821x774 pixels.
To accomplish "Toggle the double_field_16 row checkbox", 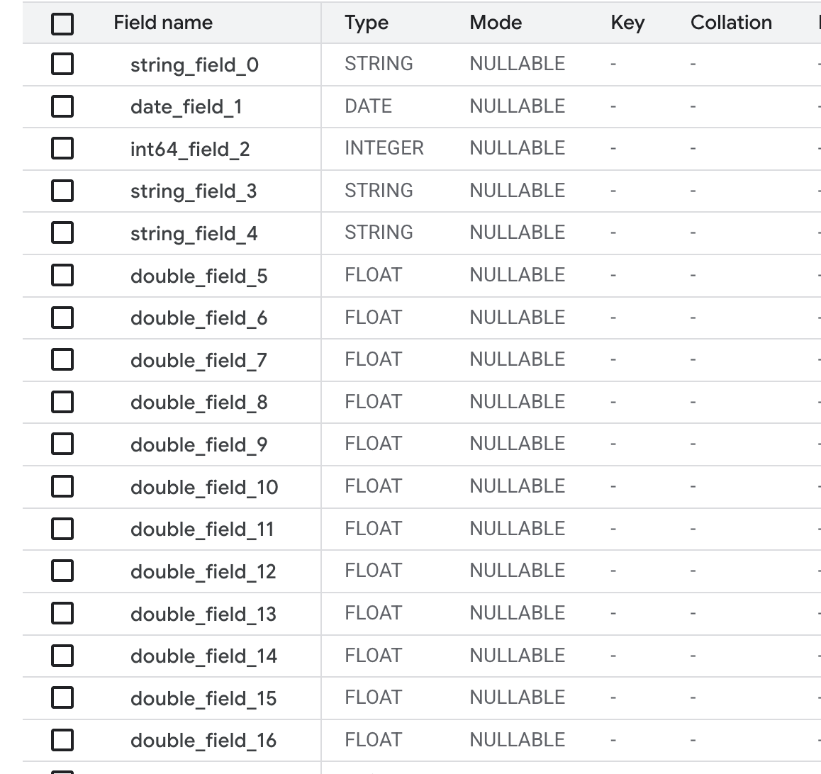I will click(62, 740).
